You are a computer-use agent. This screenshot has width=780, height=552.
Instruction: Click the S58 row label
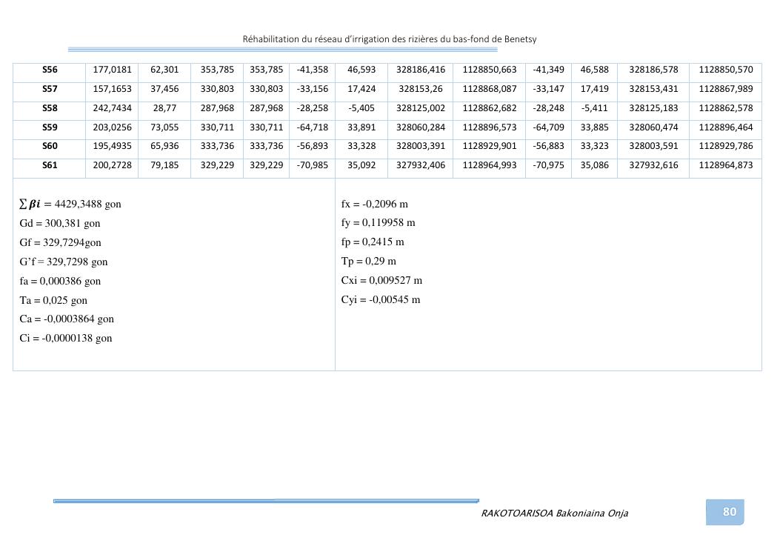[50, 108]
